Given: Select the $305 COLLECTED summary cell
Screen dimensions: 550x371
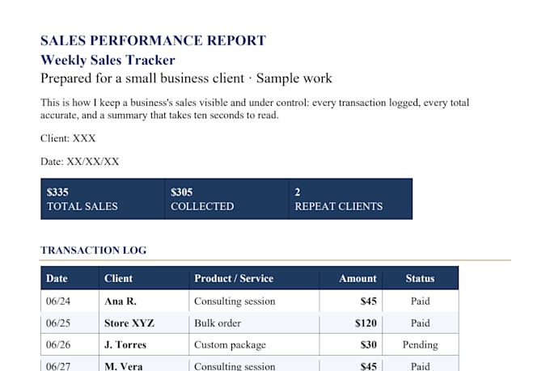Looking at the screenshot, I should pos(226,199).
